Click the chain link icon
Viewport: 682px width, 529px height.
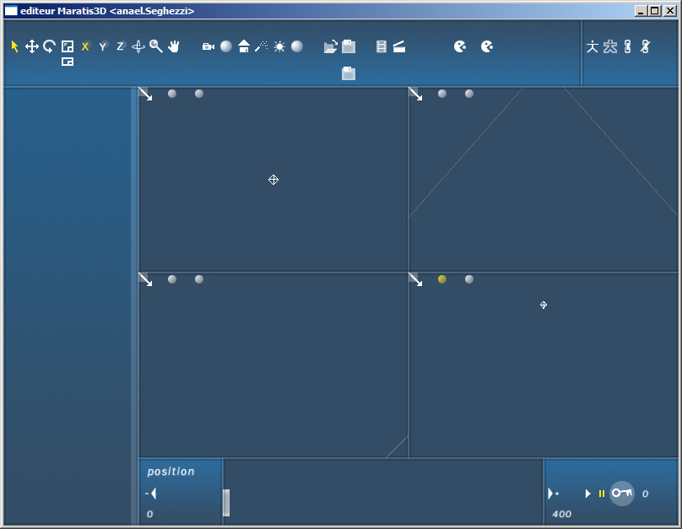[x=628, y=46]
